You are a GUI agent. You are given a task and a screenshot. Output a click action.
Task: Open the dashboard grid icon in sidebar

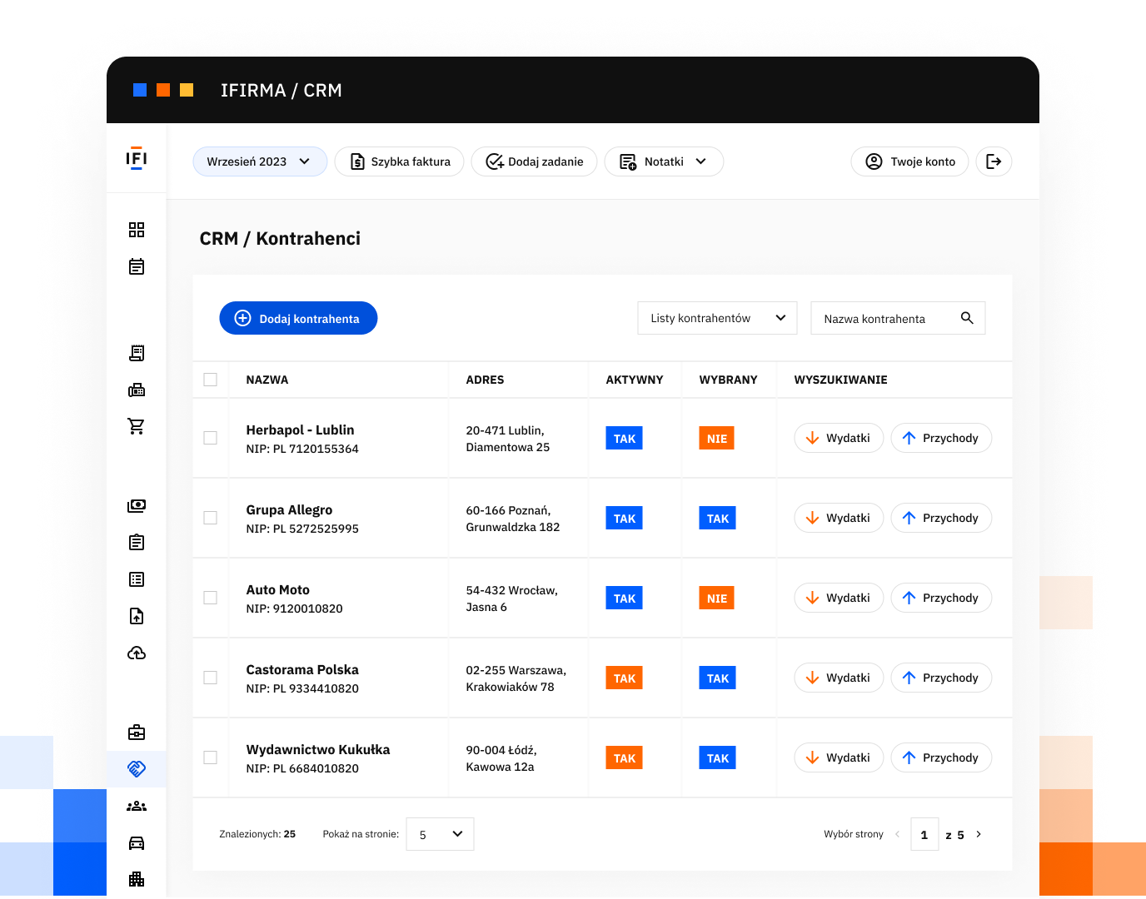point(137,230)
